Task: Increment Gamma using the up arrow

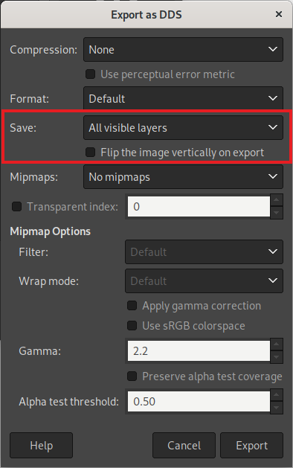Action: click(277, 344)
